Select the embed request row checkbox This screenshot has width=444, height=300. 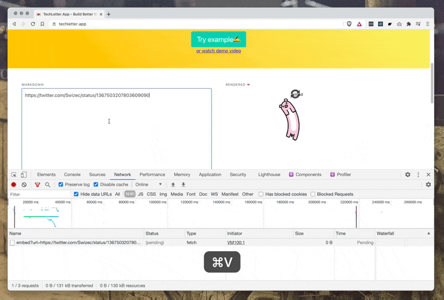12,242
